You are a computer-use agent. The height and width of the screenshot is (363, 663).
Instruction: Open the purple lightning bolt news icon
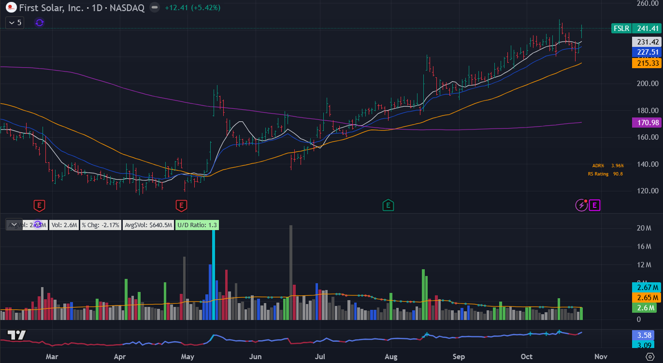coord(581,205)
